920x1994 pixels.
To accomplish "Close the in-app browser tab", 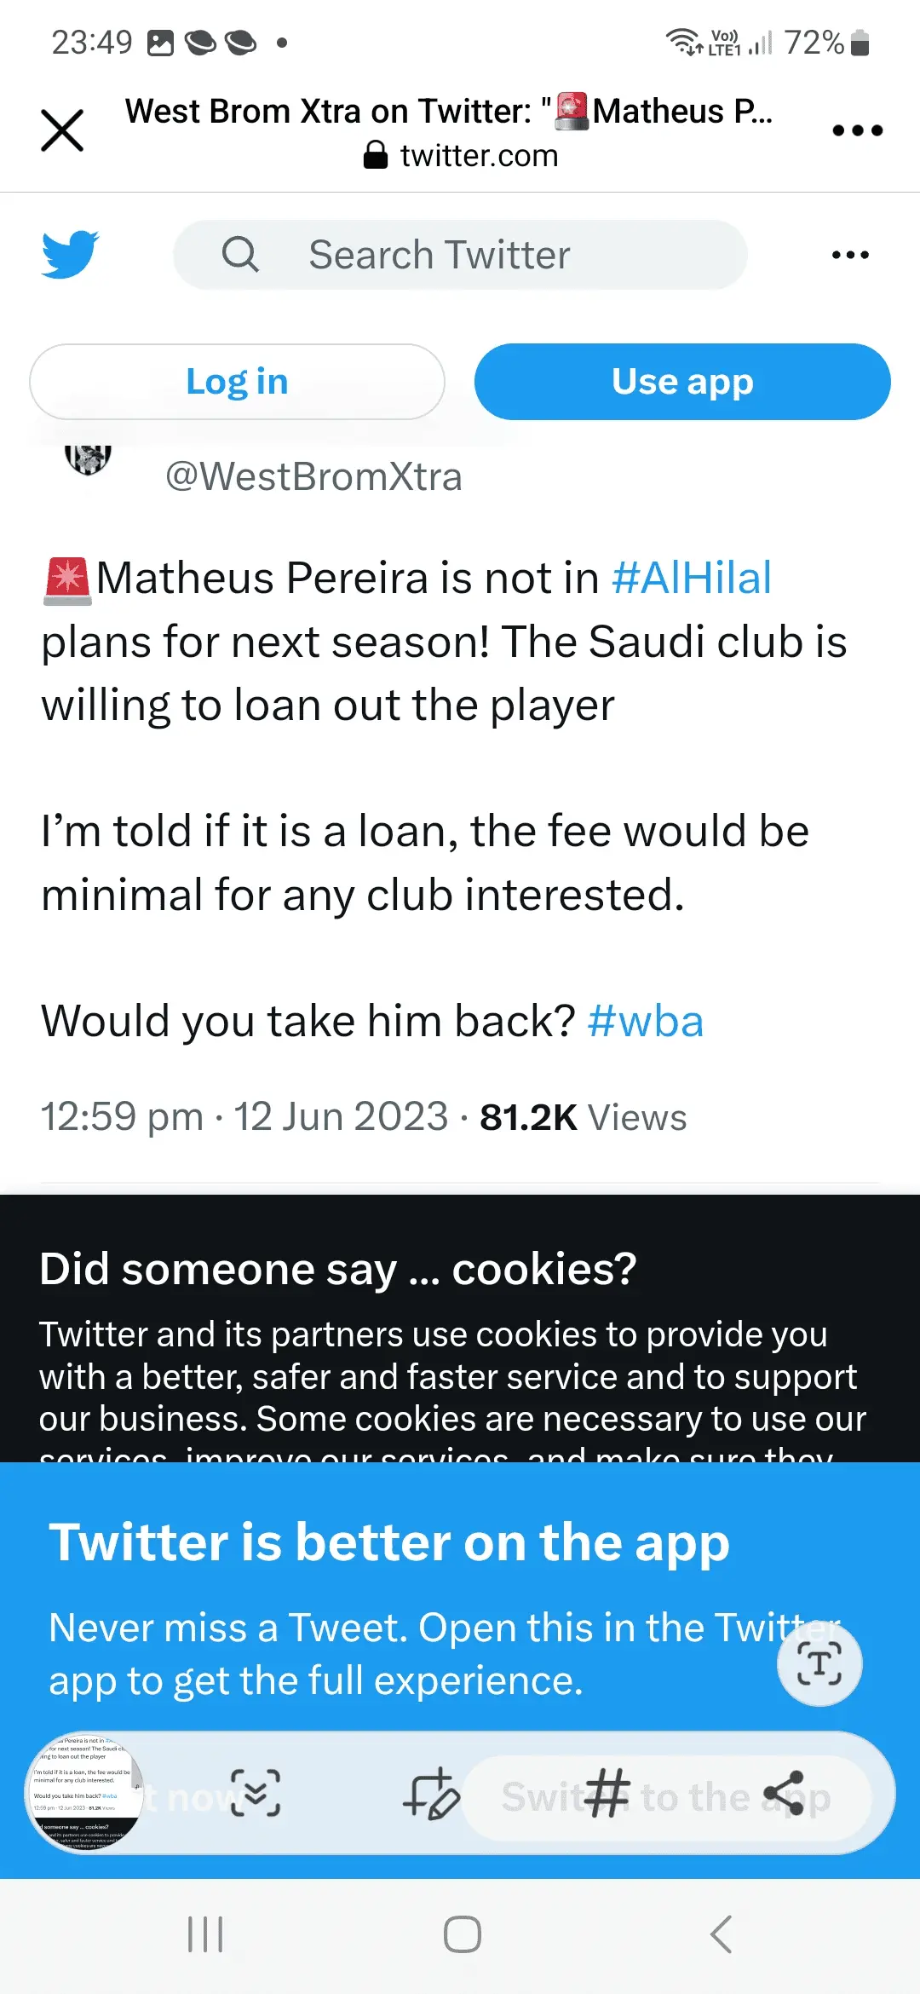I will tap(62, 130).
